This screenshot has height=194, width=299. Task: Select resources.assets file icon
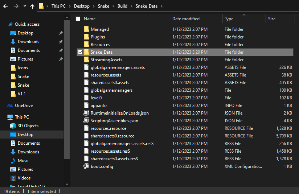click(x=86, y=75)
